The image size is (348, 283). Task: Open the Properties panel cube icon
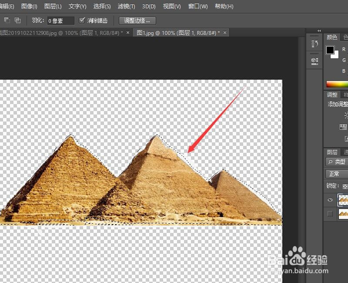point(315,61)
